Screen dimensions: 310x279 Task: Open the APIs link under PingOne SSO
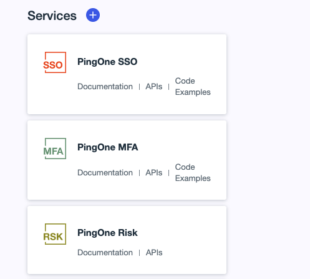[x=154, y=87]
